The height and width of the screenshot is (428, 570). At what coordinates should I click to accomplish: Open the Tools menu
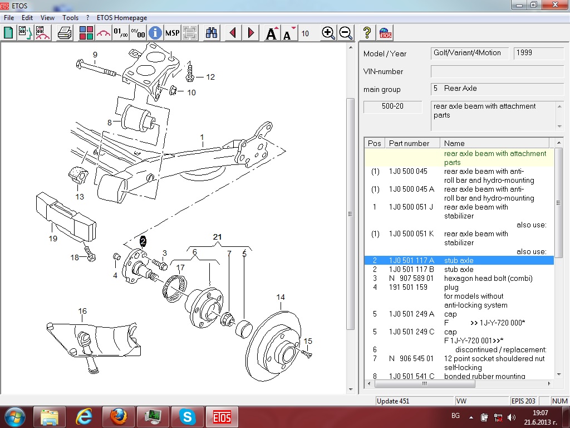(70, 18)
